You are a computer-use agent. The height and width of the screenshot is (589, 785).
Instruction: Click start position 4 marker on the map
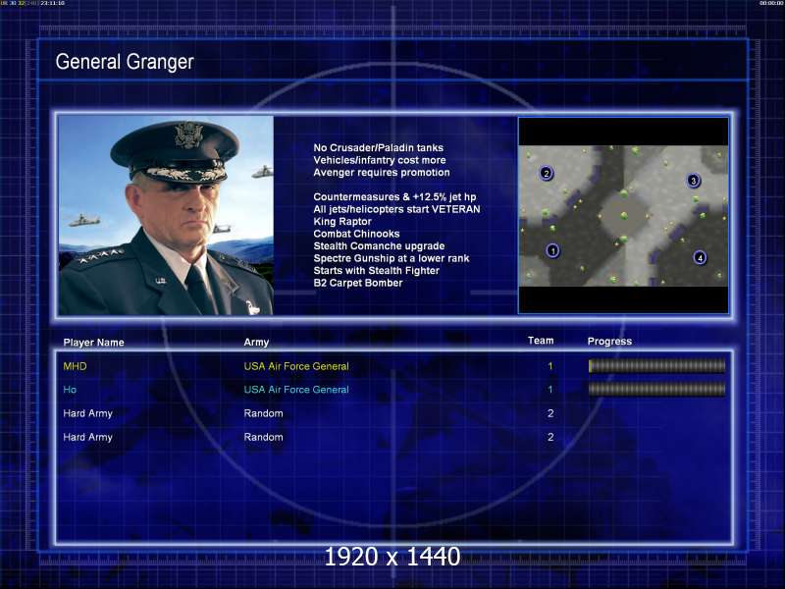tap(700, 257)
